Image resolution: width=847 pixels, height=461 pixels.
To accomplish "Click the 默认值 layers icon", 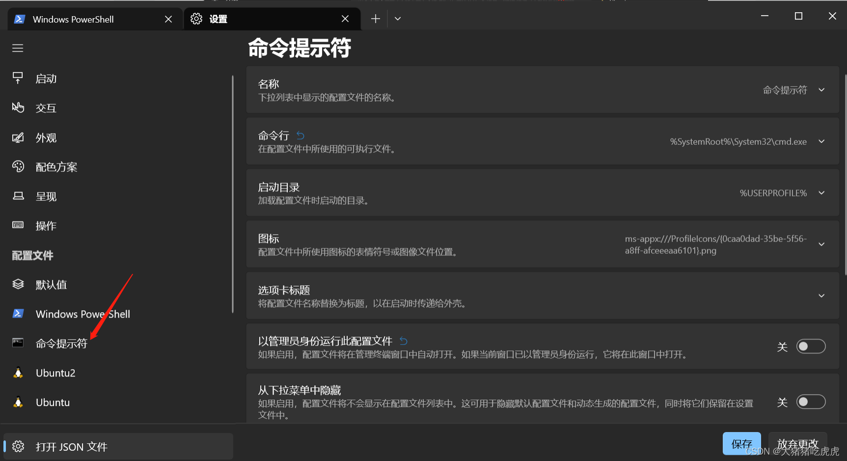I will point(18,284).
